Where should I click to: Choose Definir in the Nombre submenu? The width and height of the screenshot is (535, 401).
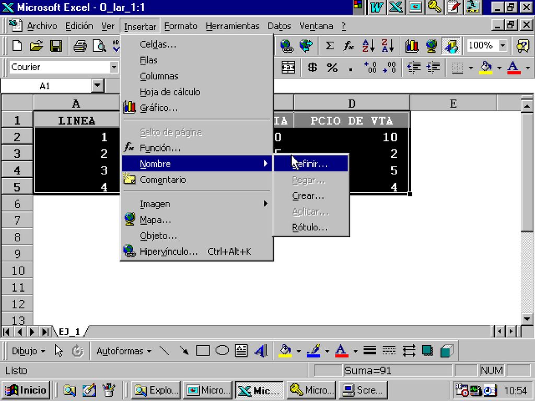pyautogui.click(x=311, y=164)
